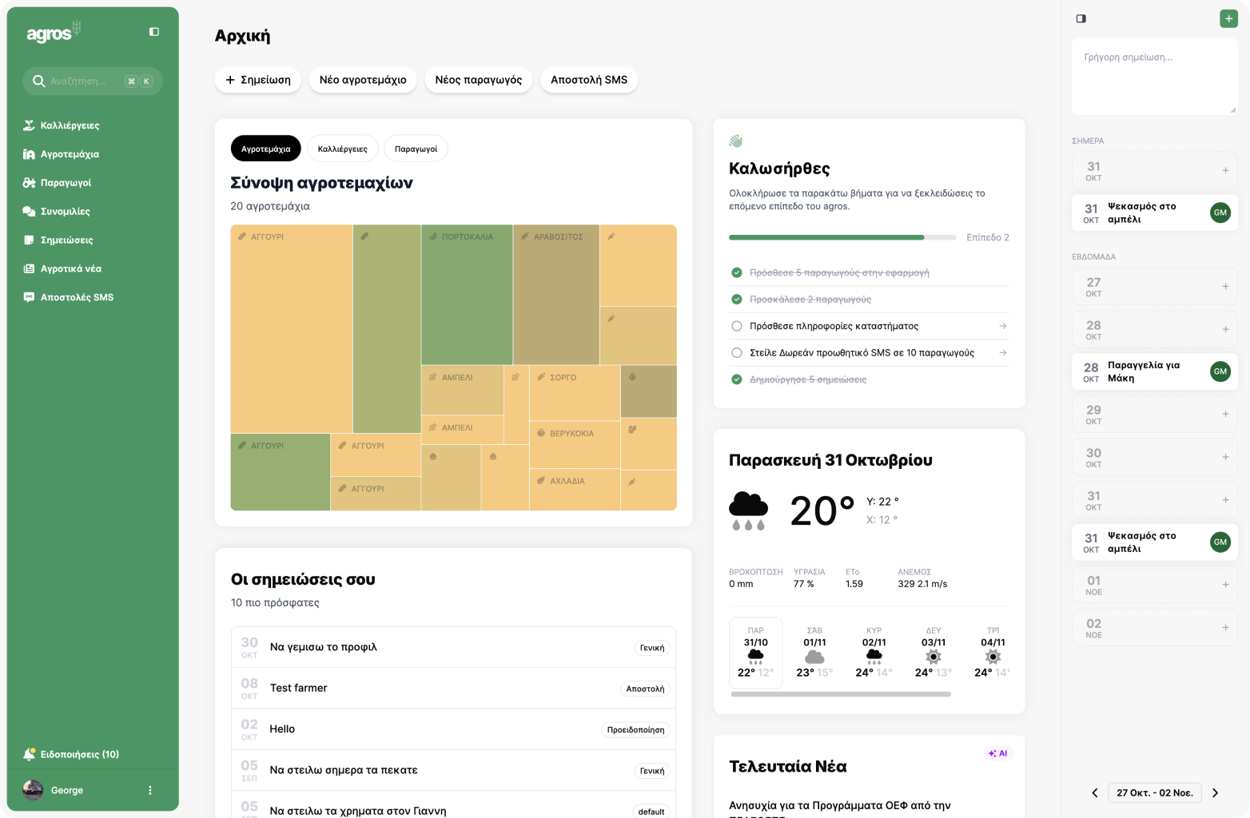Switch to the Παραγωγοί tab
The height and width of the screenshot is (818, 1250).
[x=416, y=149]
